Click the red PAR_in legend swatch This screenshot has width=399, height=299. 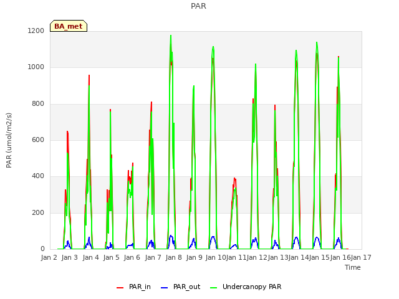tap(120, 288)
